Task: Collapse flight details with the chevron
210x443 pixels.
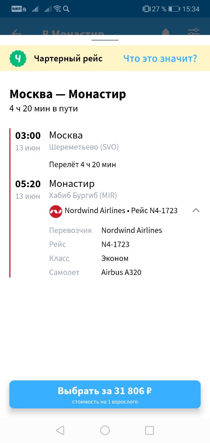Action: coord(196,210)
